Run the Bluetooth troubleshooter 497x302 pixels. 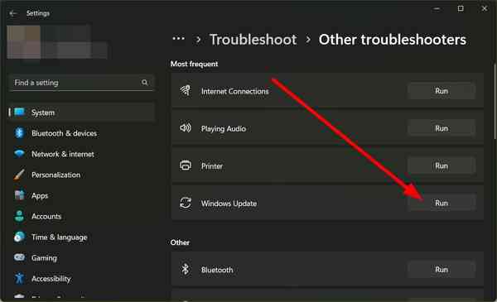[442, 270]
